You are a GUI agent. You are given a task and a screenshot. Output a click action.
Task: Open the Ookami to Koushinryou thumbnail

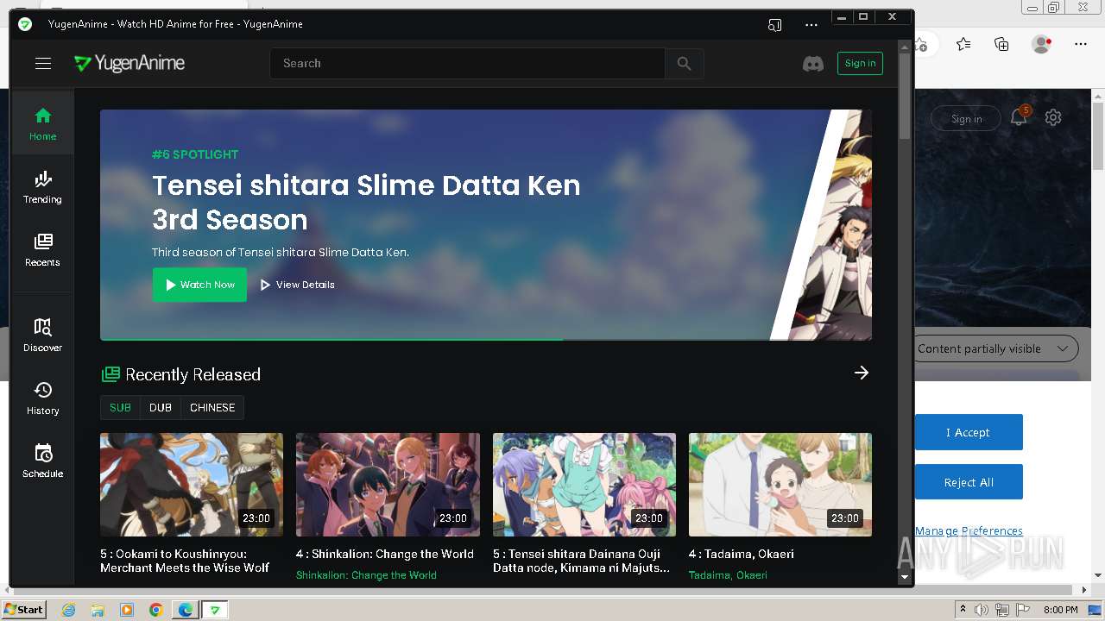tap(192, 485)
